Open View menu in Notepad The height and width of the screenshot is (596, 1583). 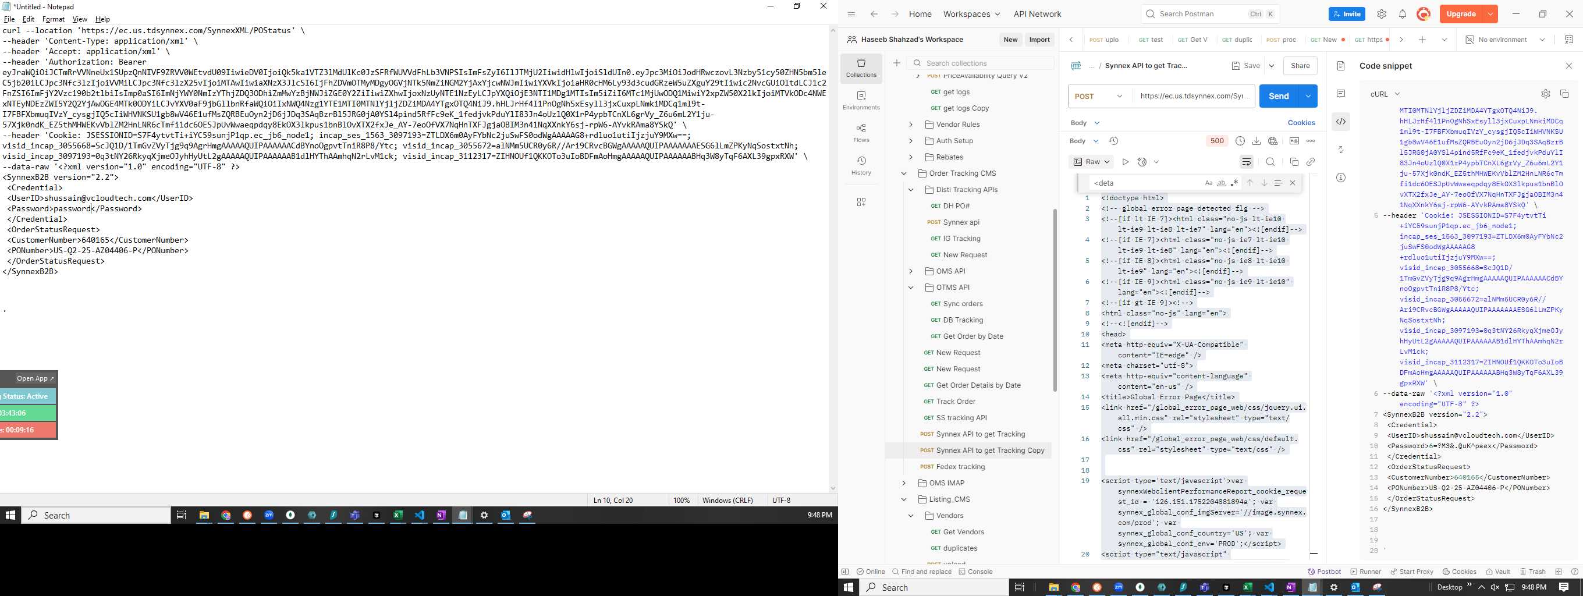pos(80,19)
